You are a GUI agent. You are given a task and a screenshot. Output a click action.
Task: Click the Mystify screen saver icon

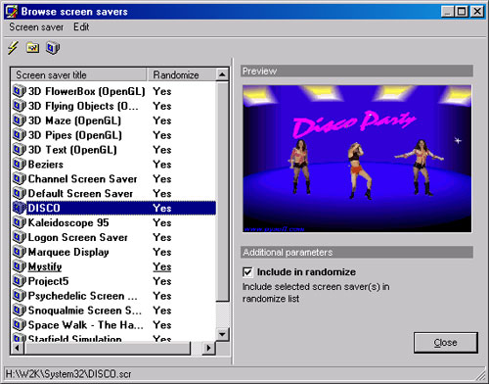click(20, 266)
